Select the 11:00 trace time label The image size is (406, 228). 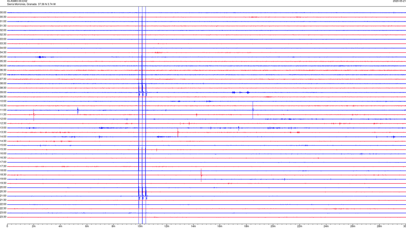(3, 110)
